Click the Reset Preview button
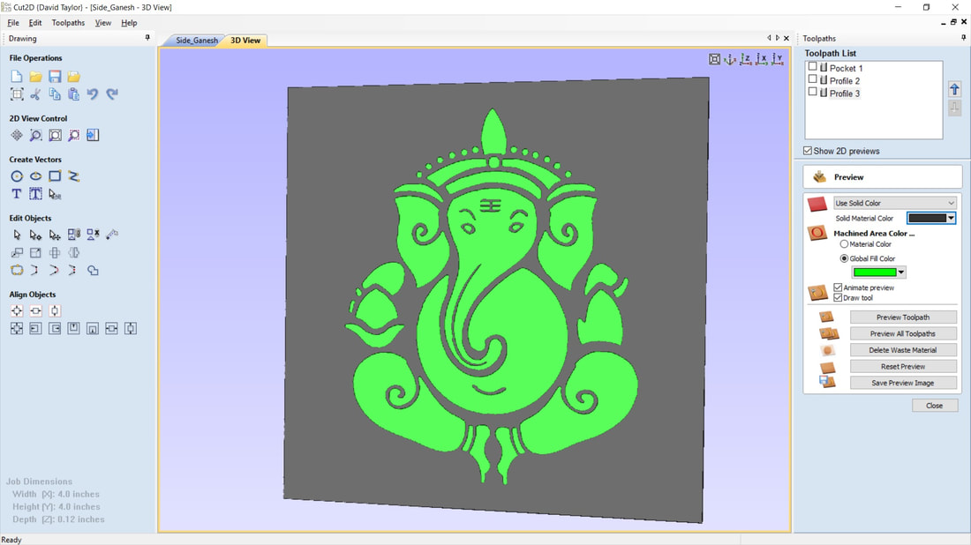Image resolution: width=971 pixels, height=545 pixels. tap(902, 366)
